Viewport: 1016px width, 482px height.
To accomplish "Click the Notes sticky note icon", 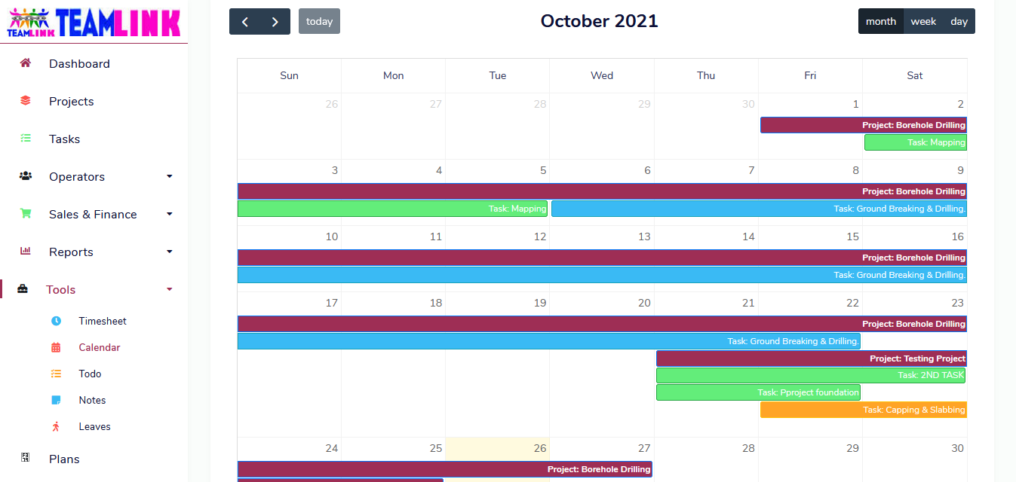I will (x=56, y=400).
